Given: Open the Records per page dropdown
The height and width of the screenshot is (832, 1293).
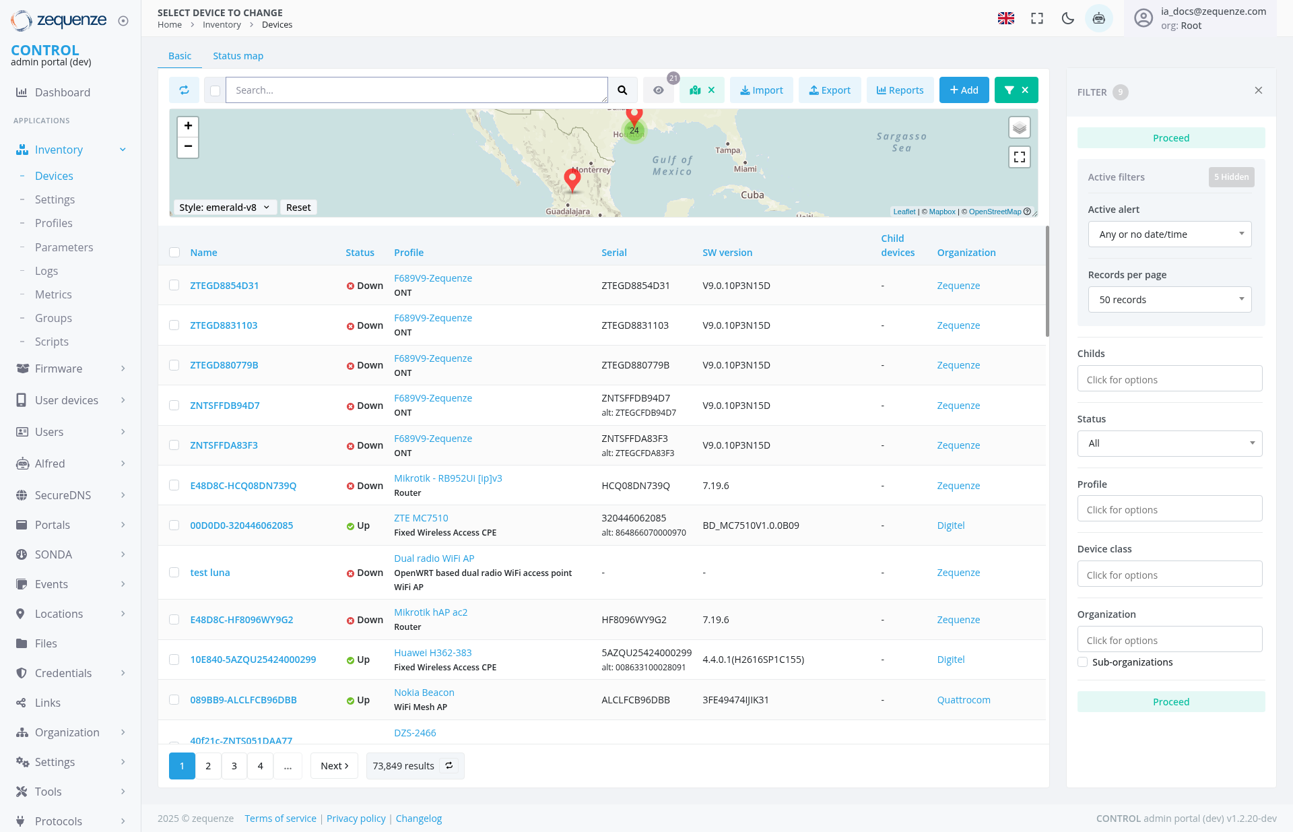Looking at the screenshot, I should [x=1170, y=300].
